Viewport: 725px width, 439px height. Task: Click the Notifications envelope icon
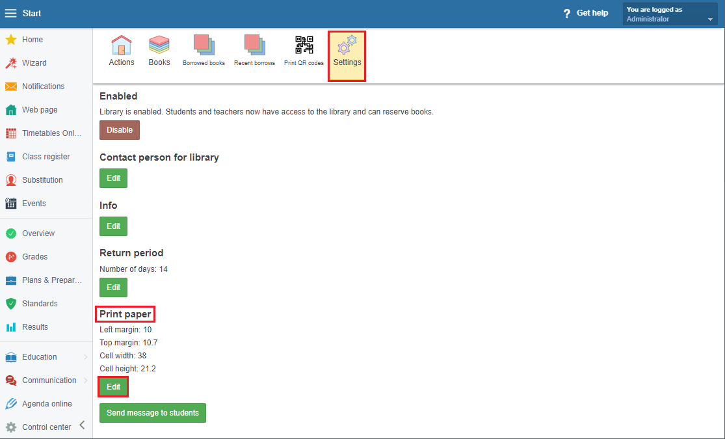(x=11, y=86)
